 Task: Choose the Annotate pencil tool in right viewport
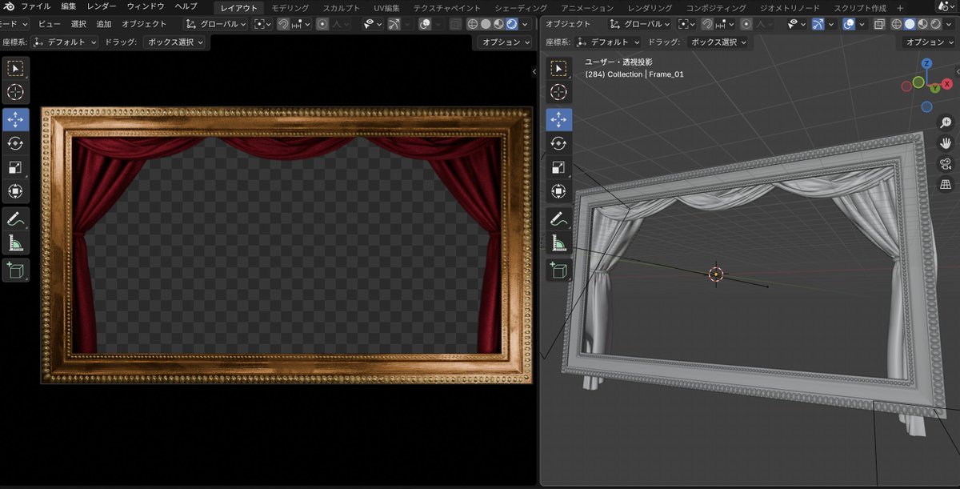pyautogui.click(x=558, y=218)
